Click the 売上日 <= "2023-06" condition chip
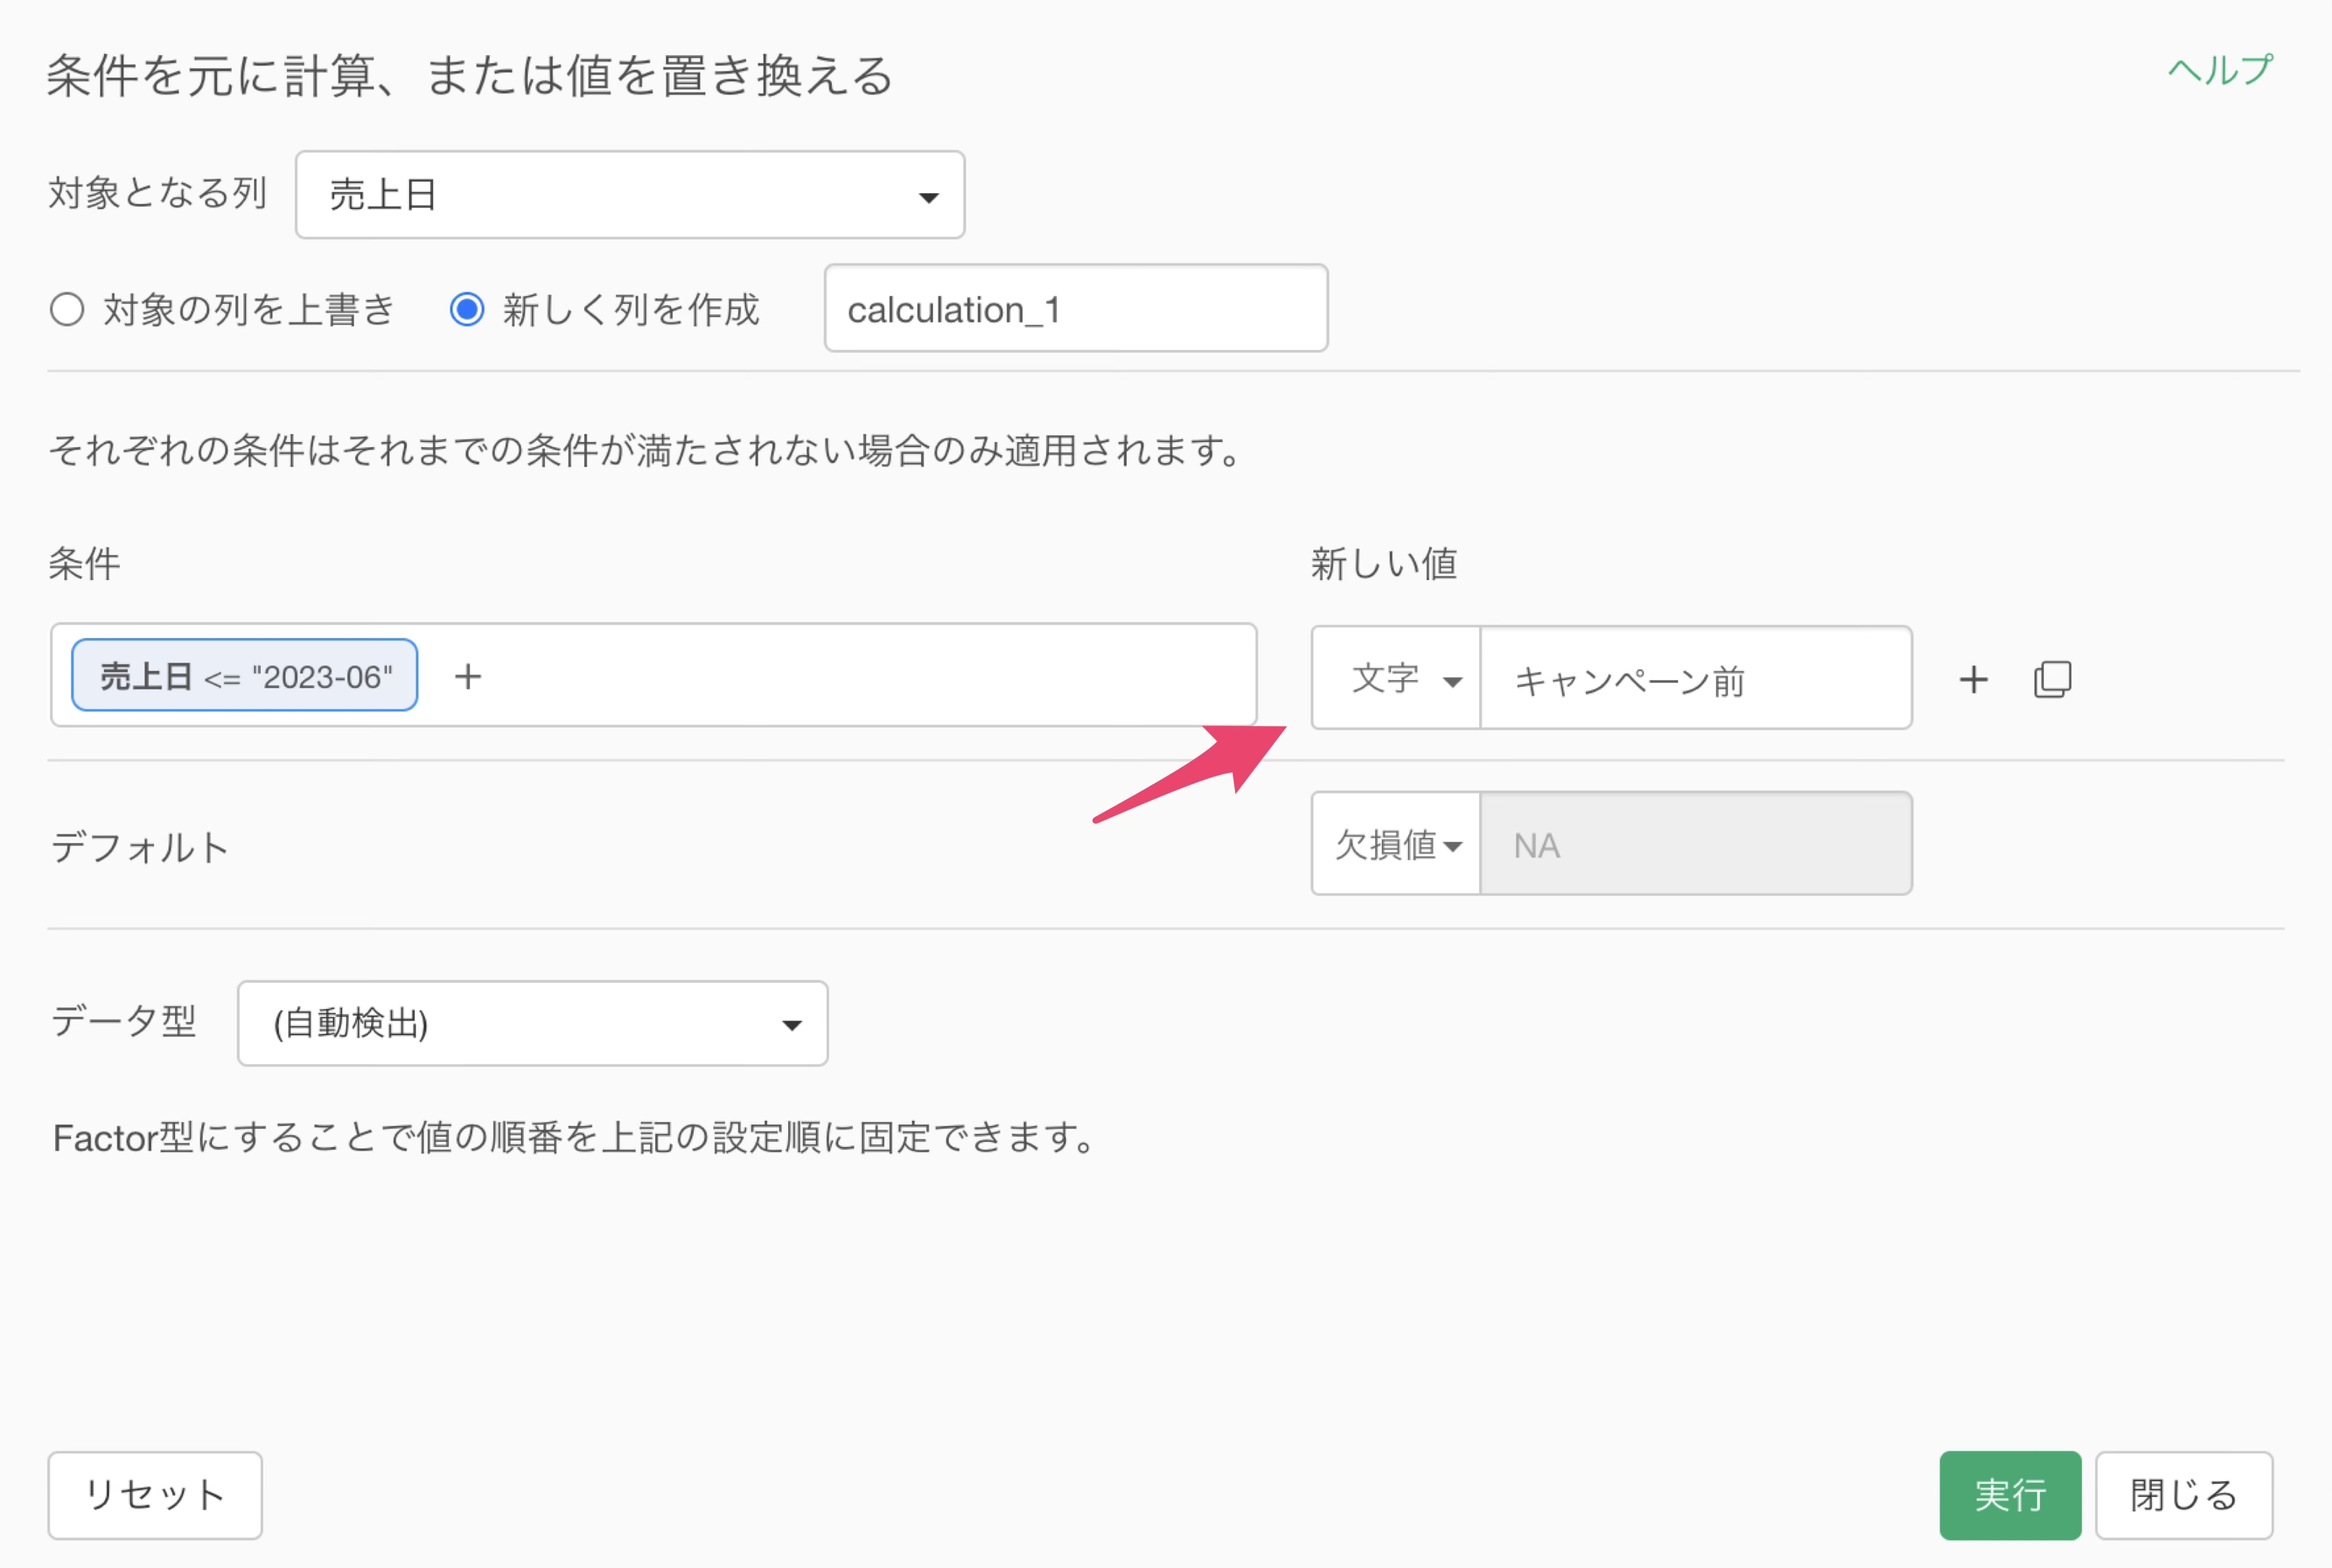This screenshot has width=2332, height=1568. point(244,676)
